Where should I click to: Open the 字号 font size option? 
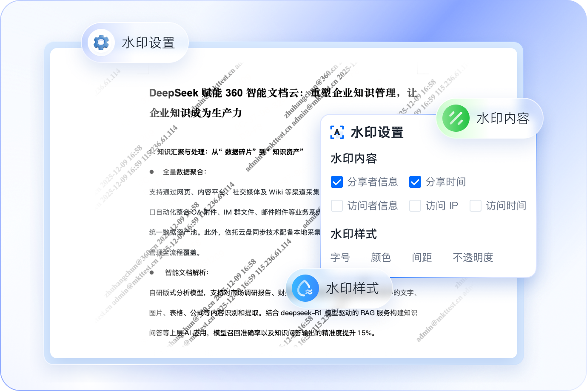(340, 258)
